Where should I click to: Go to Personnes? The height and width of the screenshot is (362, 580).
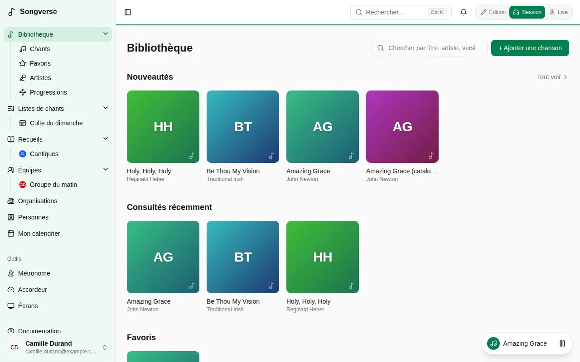(58, 217)
